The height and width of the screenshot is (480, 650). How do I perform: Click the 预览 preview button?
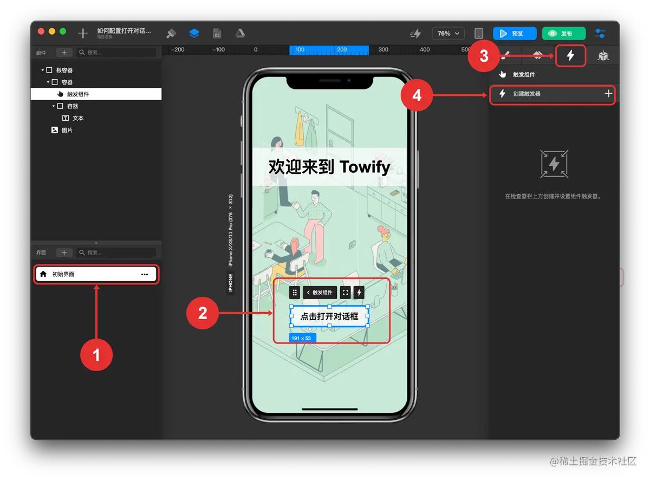[x=515, y=34]
